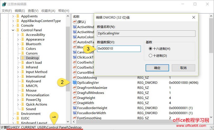
Task: Expand the Appearance tree node
Action: point(18,39)
